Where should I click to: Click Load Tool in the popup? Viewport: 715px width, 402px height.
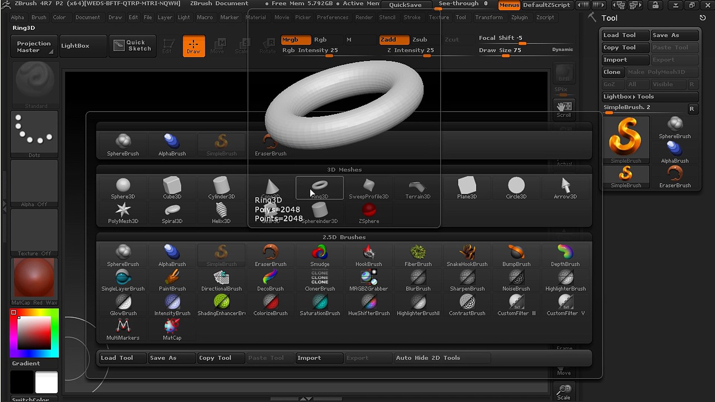tap(122, 358)
